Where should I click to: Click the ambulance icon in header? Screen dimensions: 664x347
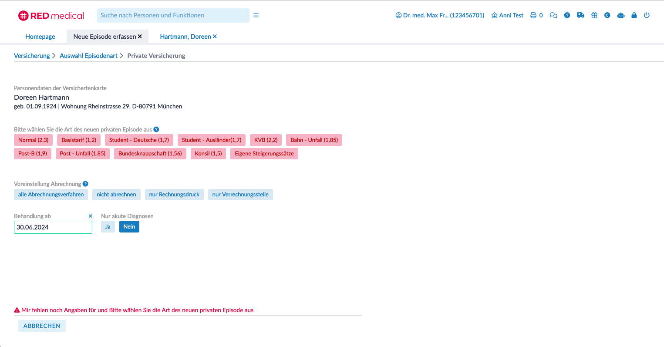point(580,15)
